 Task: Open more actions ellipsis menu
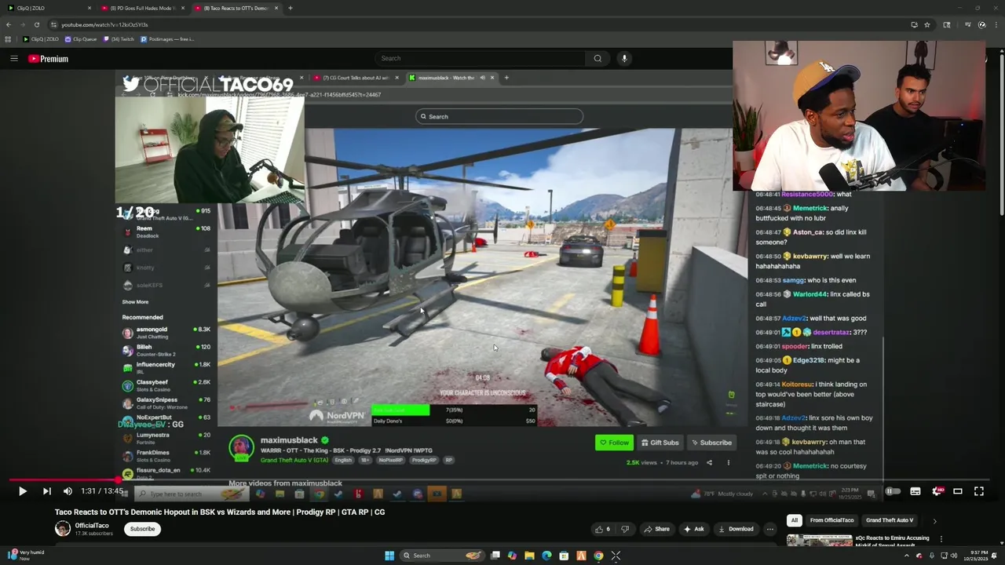coord(770,529)
